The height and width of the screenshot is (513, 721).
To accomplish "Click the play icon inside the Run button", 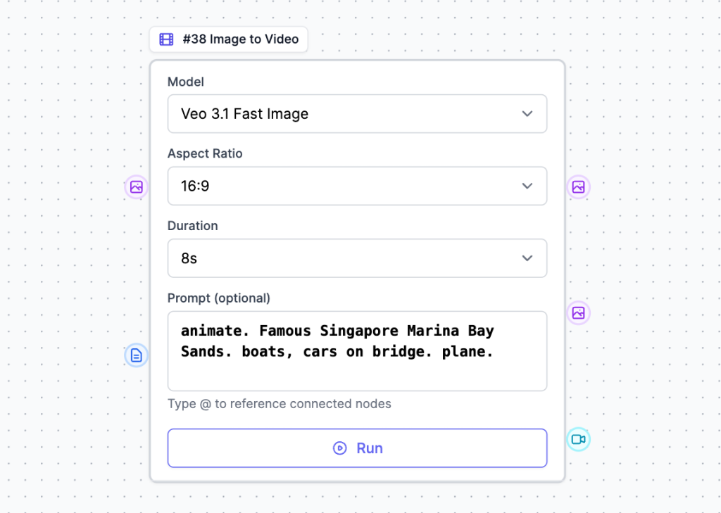I will (340, 448).
